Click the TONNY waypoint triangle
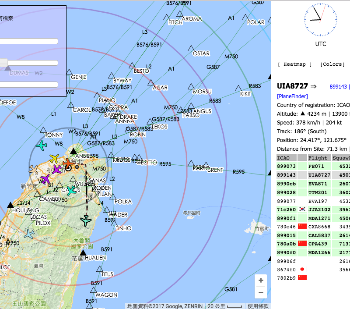The image size is (350, 309). click(43, 130)
